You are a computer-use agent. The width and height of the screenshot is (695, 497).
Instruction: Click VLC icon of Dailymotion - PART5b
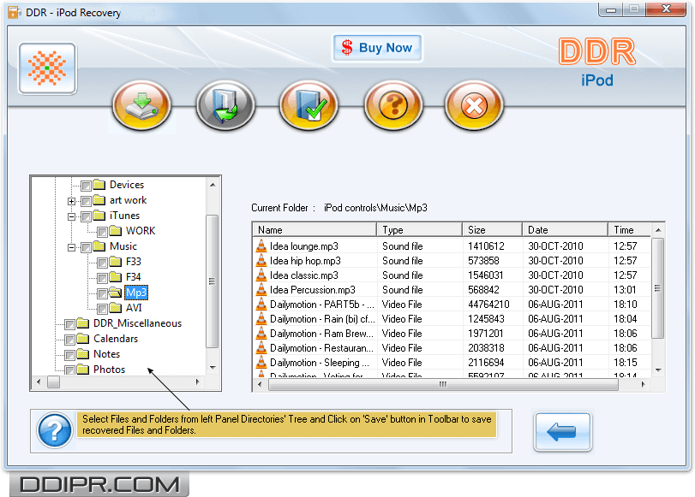coord(261,304)
